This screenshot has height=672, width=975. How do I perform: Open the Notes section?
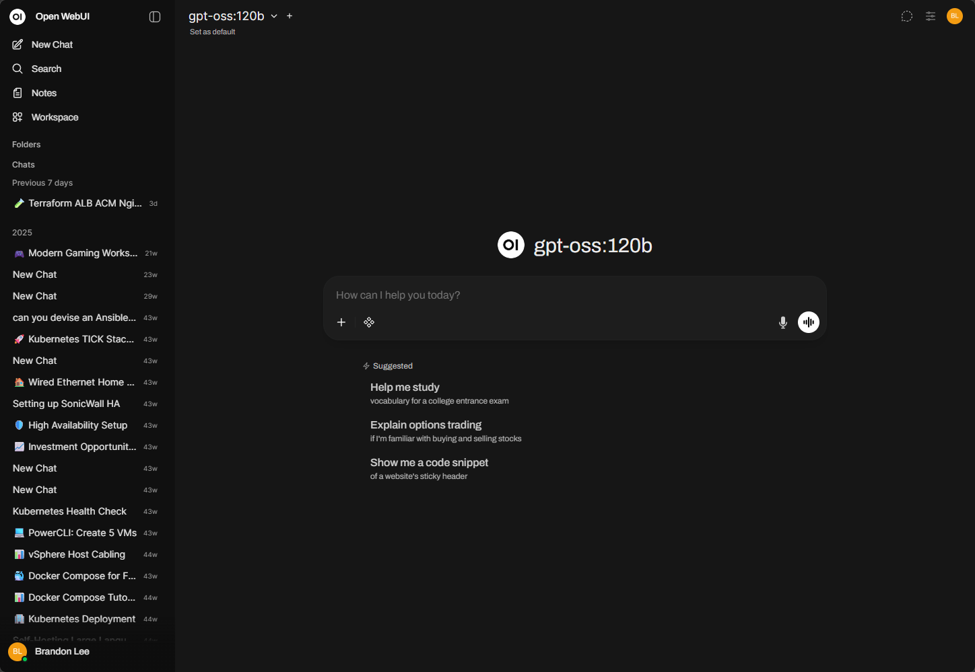tap(44, 93)
